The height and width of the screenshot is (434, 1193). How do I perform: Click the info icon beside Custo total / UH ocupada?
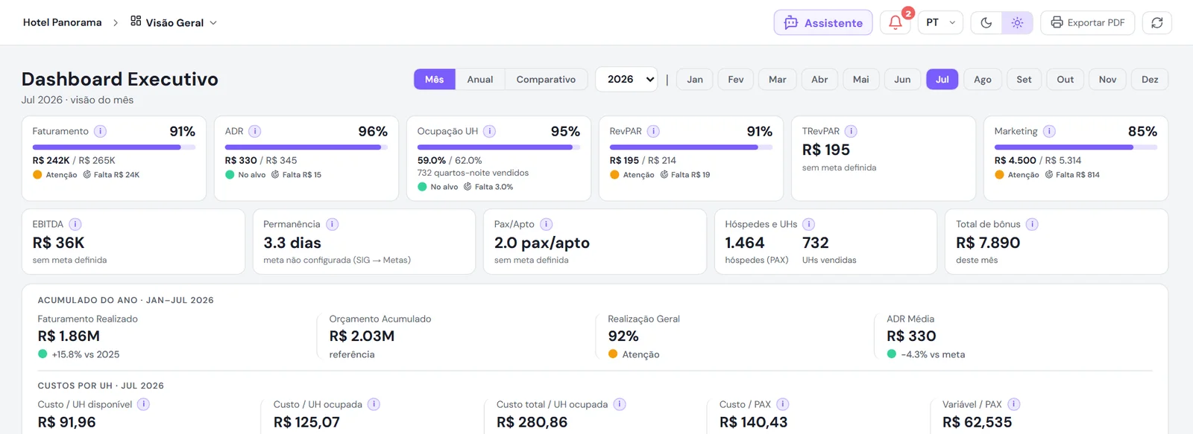click(620, 404)
